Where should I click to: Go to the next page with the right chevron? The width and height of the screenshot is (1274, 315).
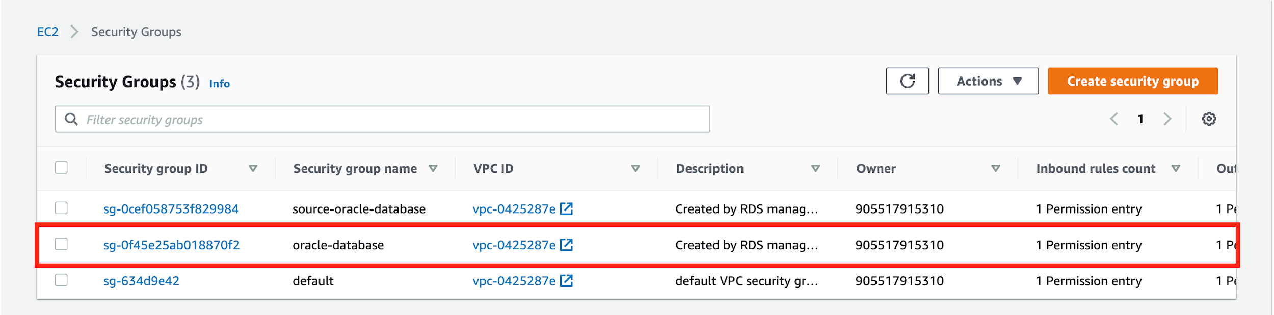pos(1167,118)
